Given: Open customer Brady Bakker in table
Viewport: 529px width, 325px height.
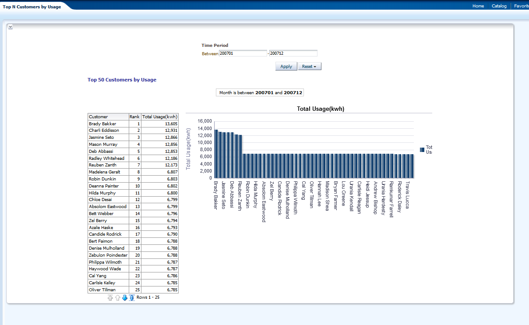Looking at the screenshot, I should [x=102, y=124].
